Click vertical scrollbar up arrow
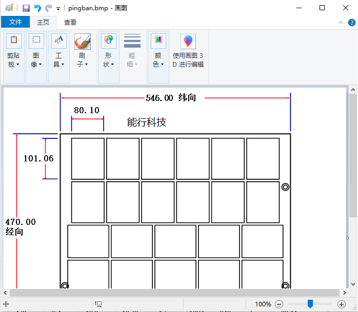The image size is (358, 312). (353, 90)
